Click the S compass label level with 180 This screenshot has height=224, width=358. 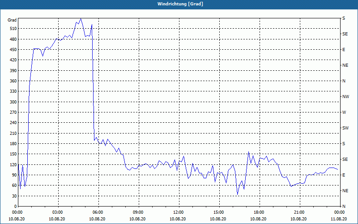tap(344, 144)
